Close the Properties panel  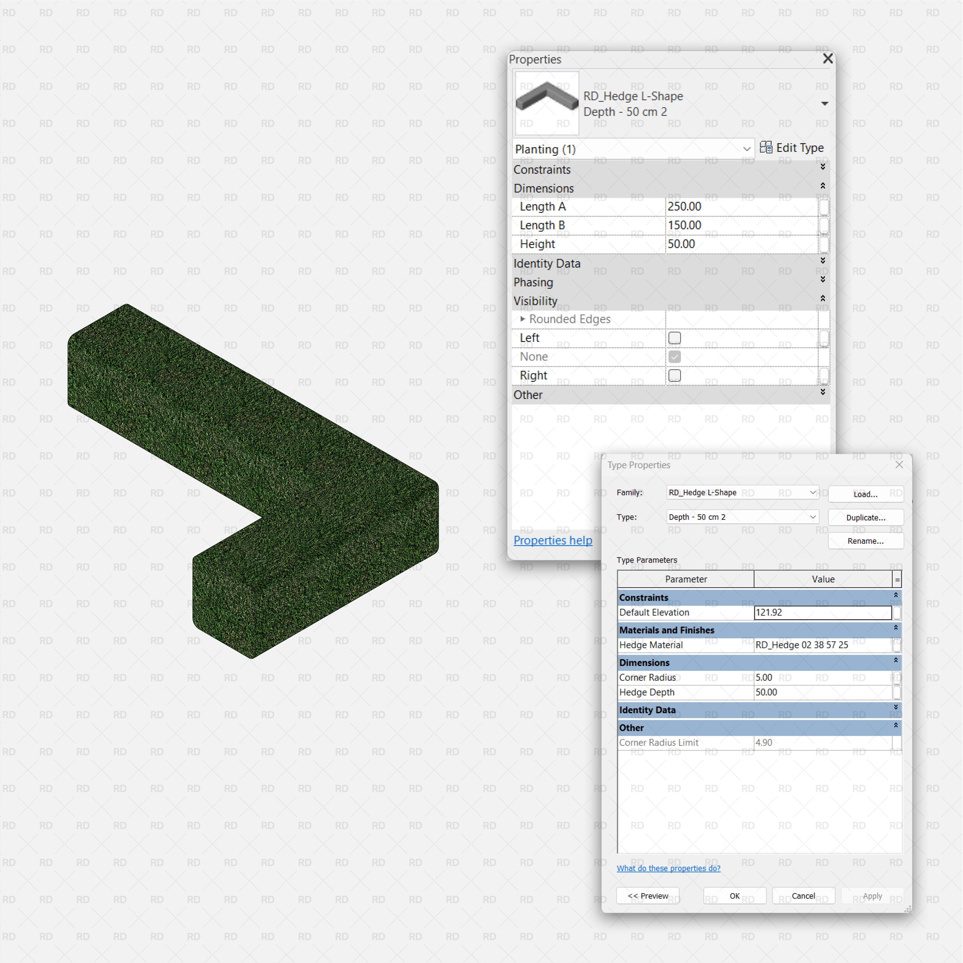(x=827, y=59)
